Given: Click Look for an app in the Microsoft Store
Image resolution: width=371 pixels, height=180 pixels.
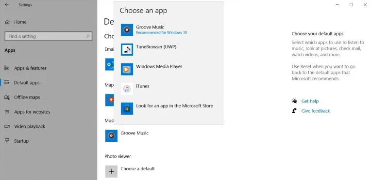Looking at the screenshot, I should (174, 106).
